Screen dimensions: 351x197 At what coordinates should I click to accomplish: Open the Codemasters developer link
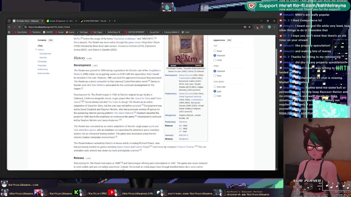(185, 78)
